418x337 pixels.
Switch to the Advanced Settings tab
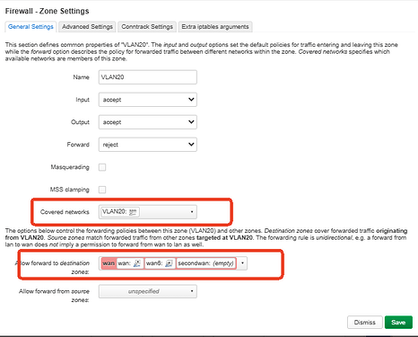click(87, 27)
